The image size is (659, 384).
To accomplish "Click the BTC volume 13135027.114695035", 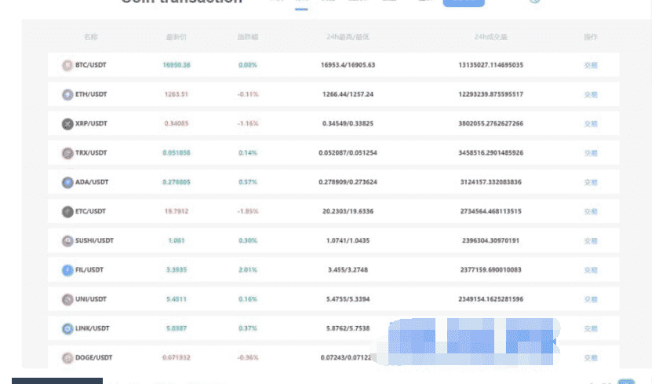I will tap(491, 64).
